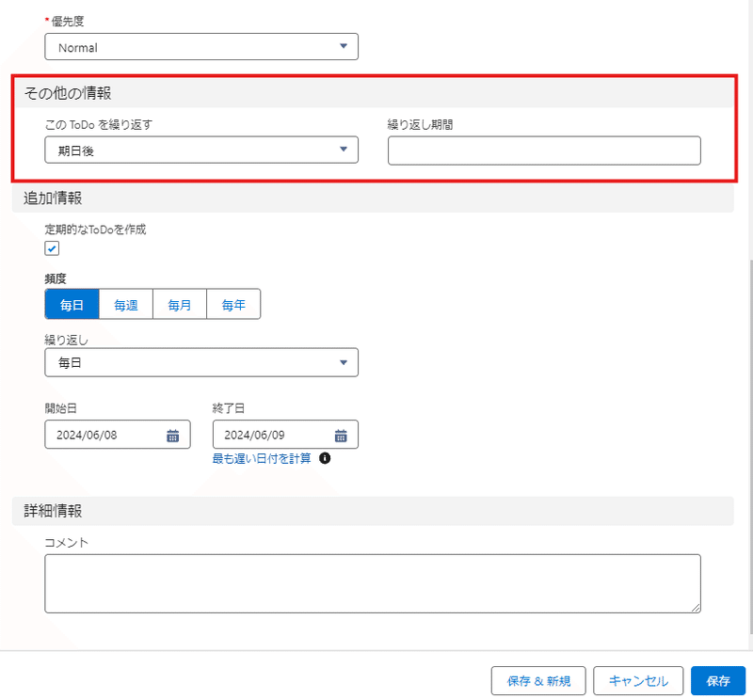Click the 開始日 date field
This screenshot has width=753, height=699.
point(117,435)
